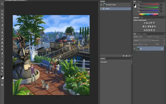The height and width of the screenshot is (104, 166).
Task: Select the Dodge tool
Action: tap(2, 50)
